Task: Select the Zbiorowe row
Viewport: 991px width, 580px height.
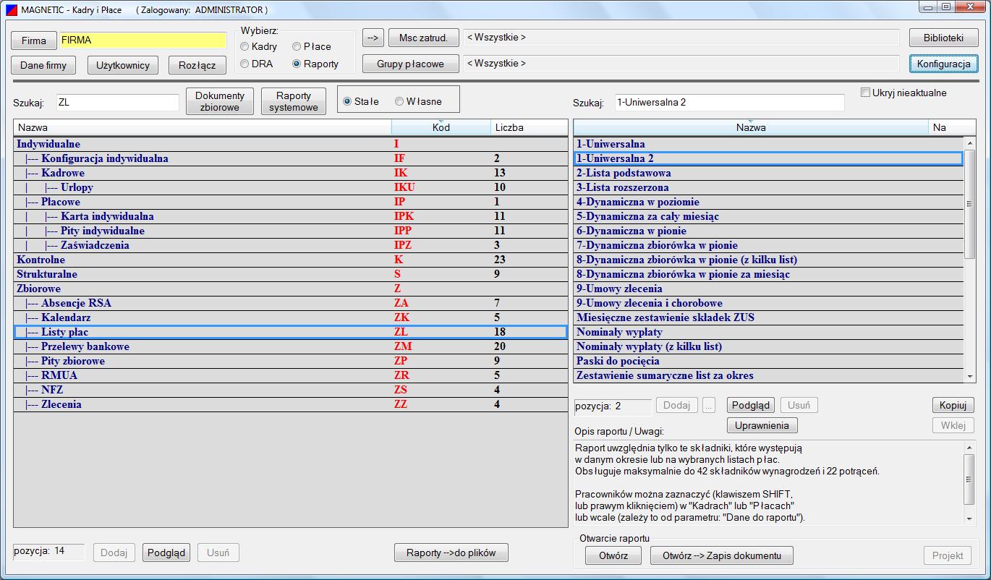Action: [x=290, y=289]
